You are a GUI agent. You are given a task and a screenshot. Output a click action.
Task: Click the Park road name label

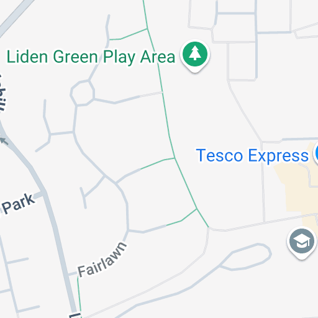[18, 204]
